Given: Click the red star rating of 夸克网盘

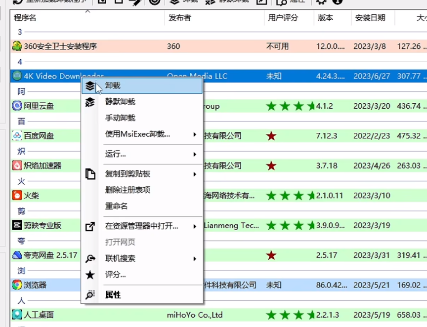Looking at the screenshot, I should click(x=271, y=255).
